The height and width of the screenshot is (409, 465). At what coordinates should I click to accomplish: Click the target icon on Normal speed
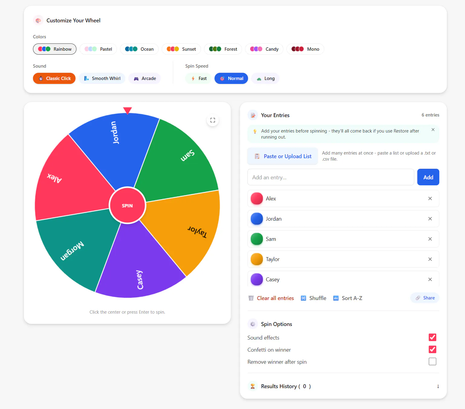click(222, 78)
